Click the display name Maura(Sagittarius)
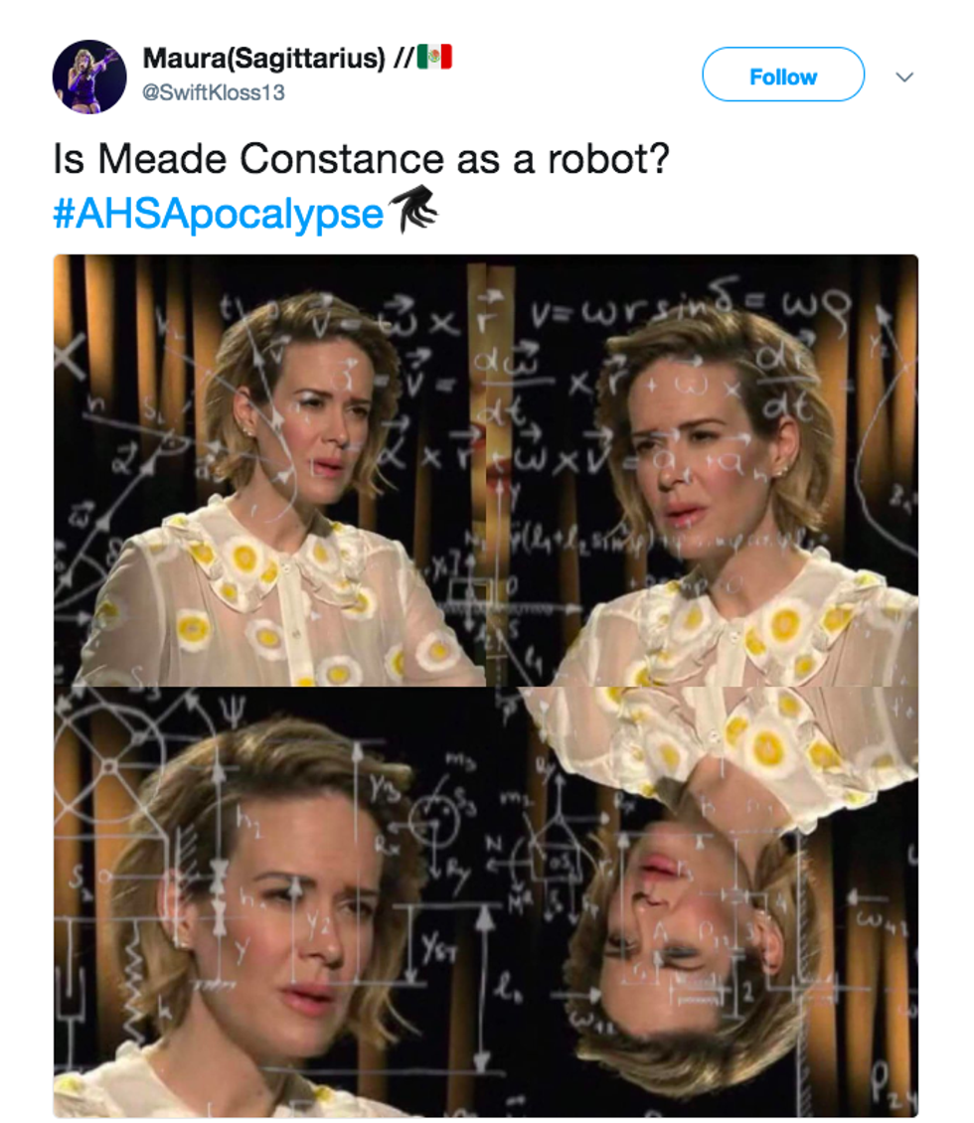Screen dimensions: 974x1123 coord(263,58)
